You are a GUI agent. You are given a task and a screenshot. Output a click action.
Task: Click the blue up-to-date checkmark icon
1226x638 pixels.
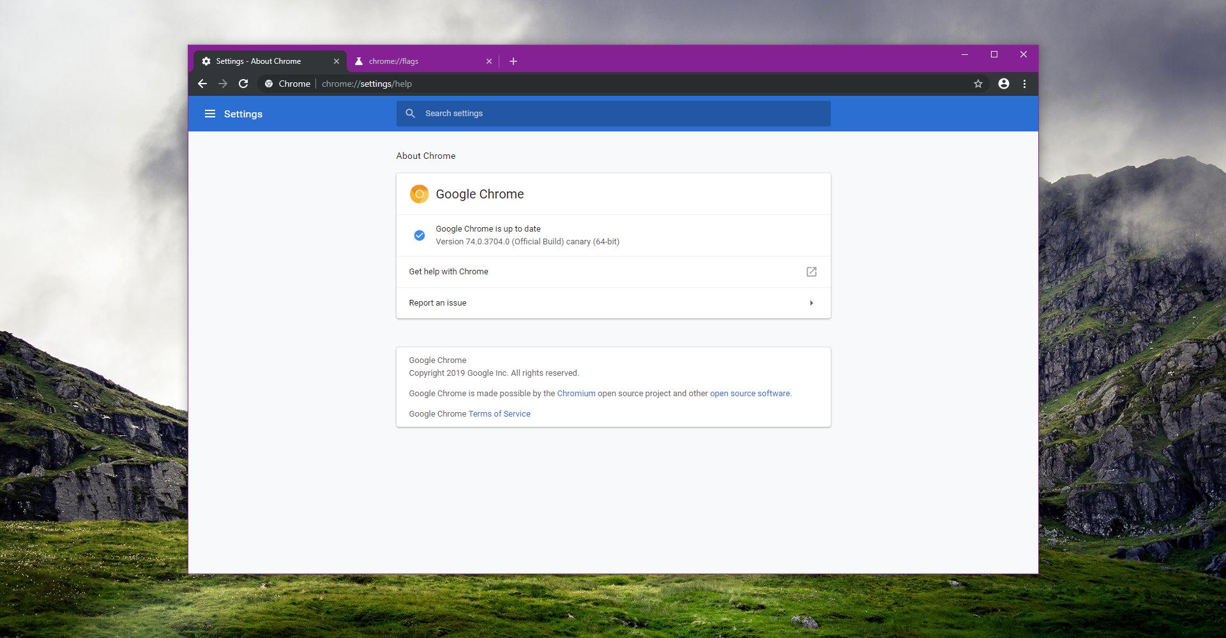click(x=420, y=235)
